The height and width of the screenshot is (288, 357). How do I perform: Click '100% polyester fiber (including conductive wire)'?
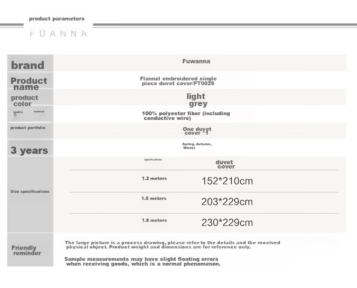(186, 116)
